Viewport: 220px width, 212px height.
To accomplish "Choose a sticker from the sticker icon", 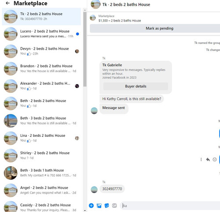I will (x=107, y=205).
